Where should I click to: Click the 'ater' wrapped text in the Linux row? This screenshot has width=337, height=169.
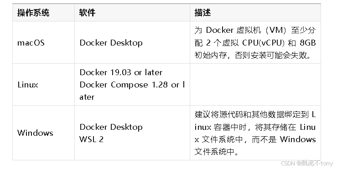point(87,97)
